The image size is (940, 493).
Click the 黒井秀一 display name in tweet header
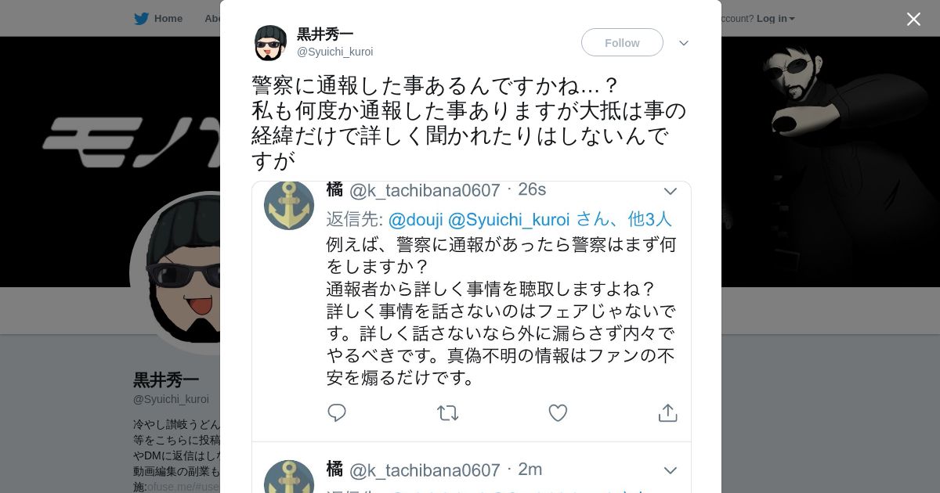[x=325, y=34]
